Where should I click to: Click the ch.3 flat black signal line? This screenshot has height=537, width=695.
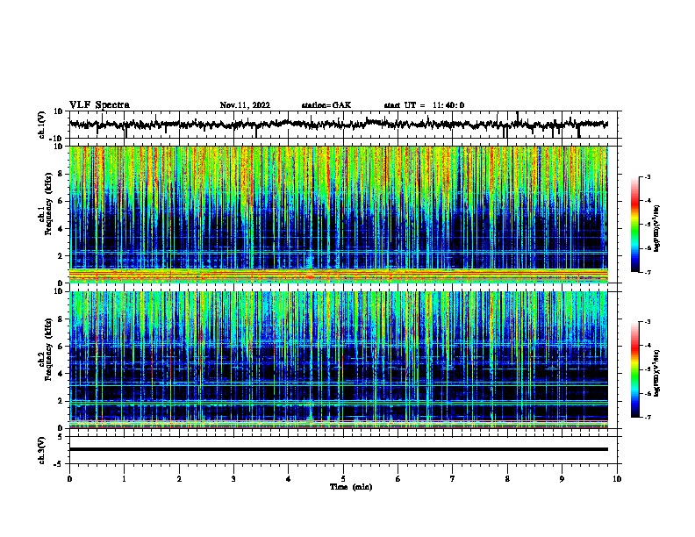point(339,449)
